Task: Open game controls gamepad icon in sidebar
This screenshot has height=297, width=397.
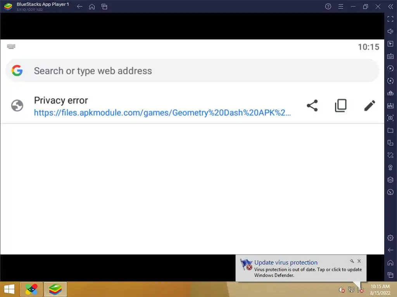Action: pos(390,93)
